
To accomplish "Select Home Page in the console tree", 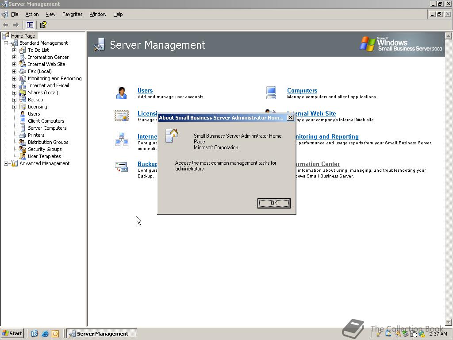I will (x=23, y=36).
